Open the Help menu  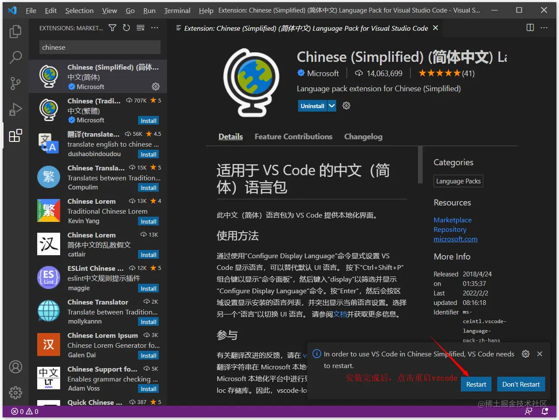[x=206, y=10]
